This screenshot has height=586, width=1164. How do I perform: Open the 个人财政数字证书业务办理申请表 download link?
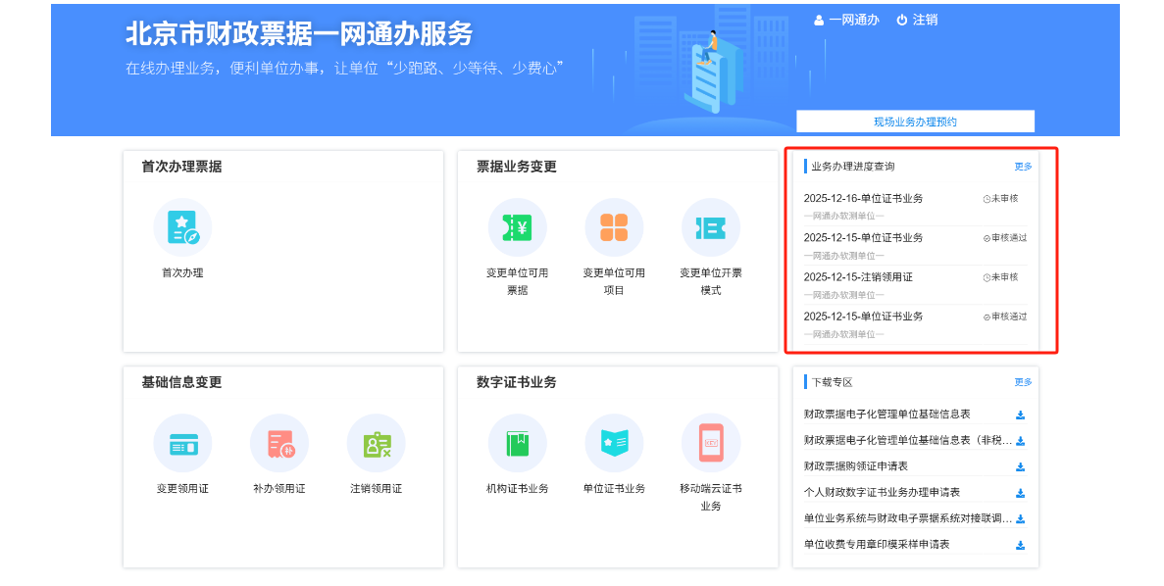click(x=882, y=492)
